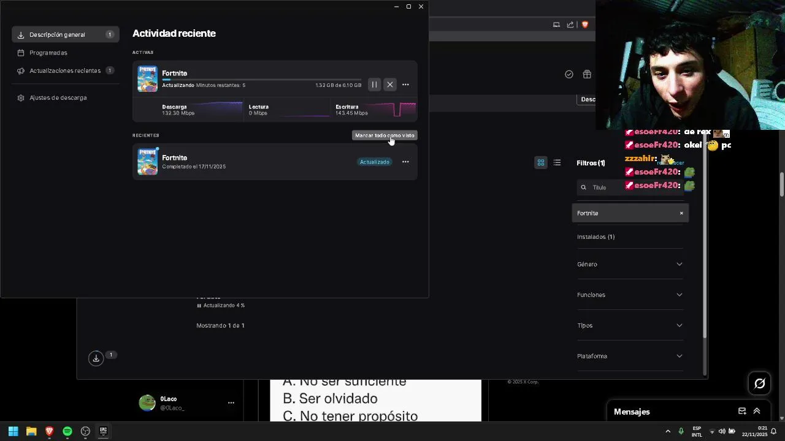Click the microphone tray icon

[x=681, y=431]
